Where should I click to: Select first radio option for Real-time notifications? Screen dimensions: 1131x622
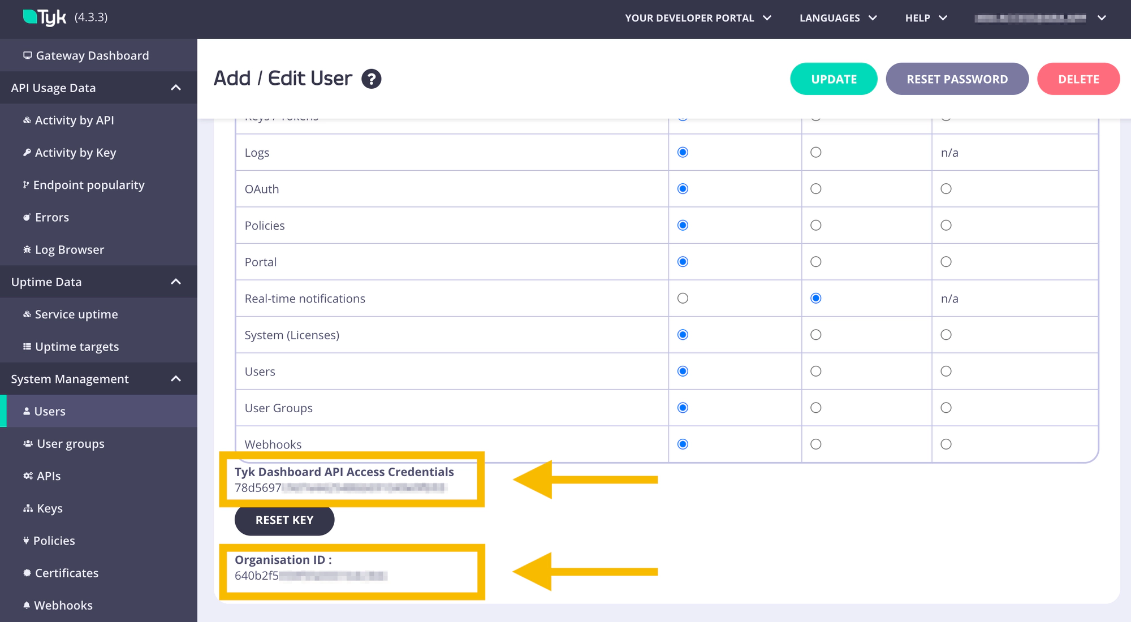pos(683,299)
